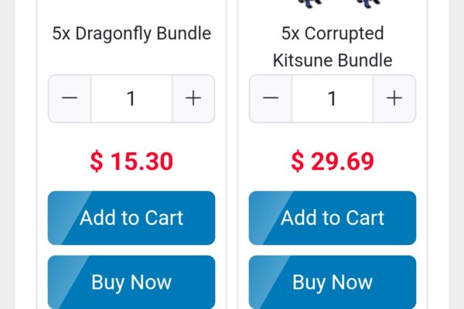Viewport: 464px width, 309px height.
Task: Focus the Dragonfly Bundle quantity field
Action: (x=131, y=98)
